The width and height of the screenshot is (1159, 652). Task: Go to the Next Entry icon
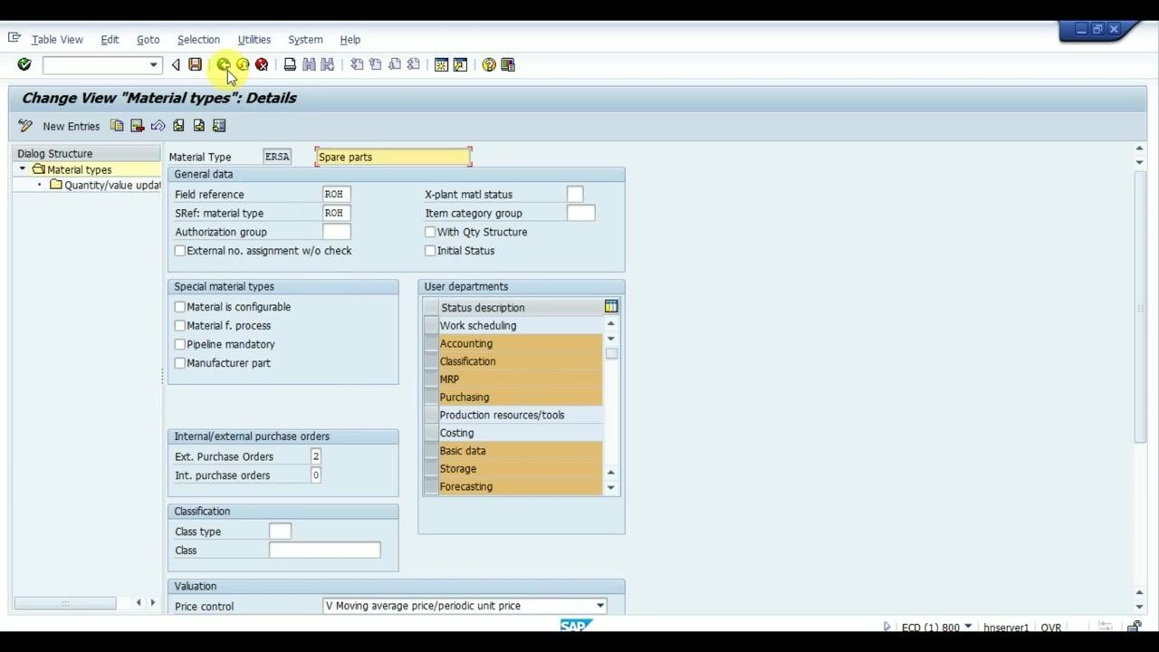point(199,126)
